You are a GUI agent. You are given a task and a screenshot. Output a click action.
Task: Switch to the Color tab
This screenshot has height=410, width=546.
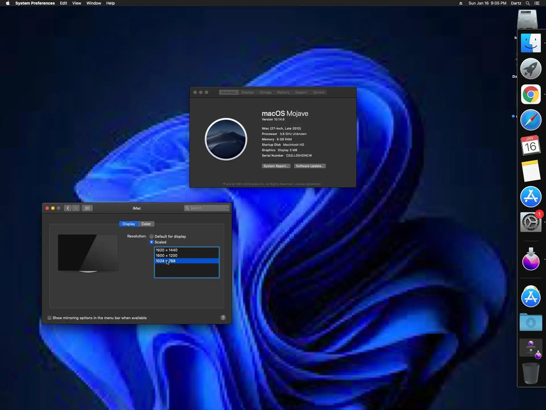click(x=146, y=224)
